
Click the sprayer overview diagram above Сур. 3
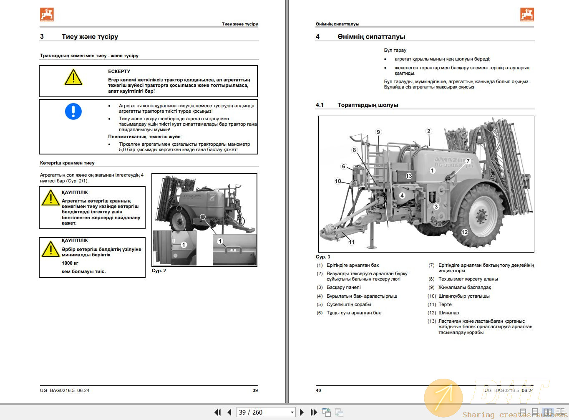point(426,184)
